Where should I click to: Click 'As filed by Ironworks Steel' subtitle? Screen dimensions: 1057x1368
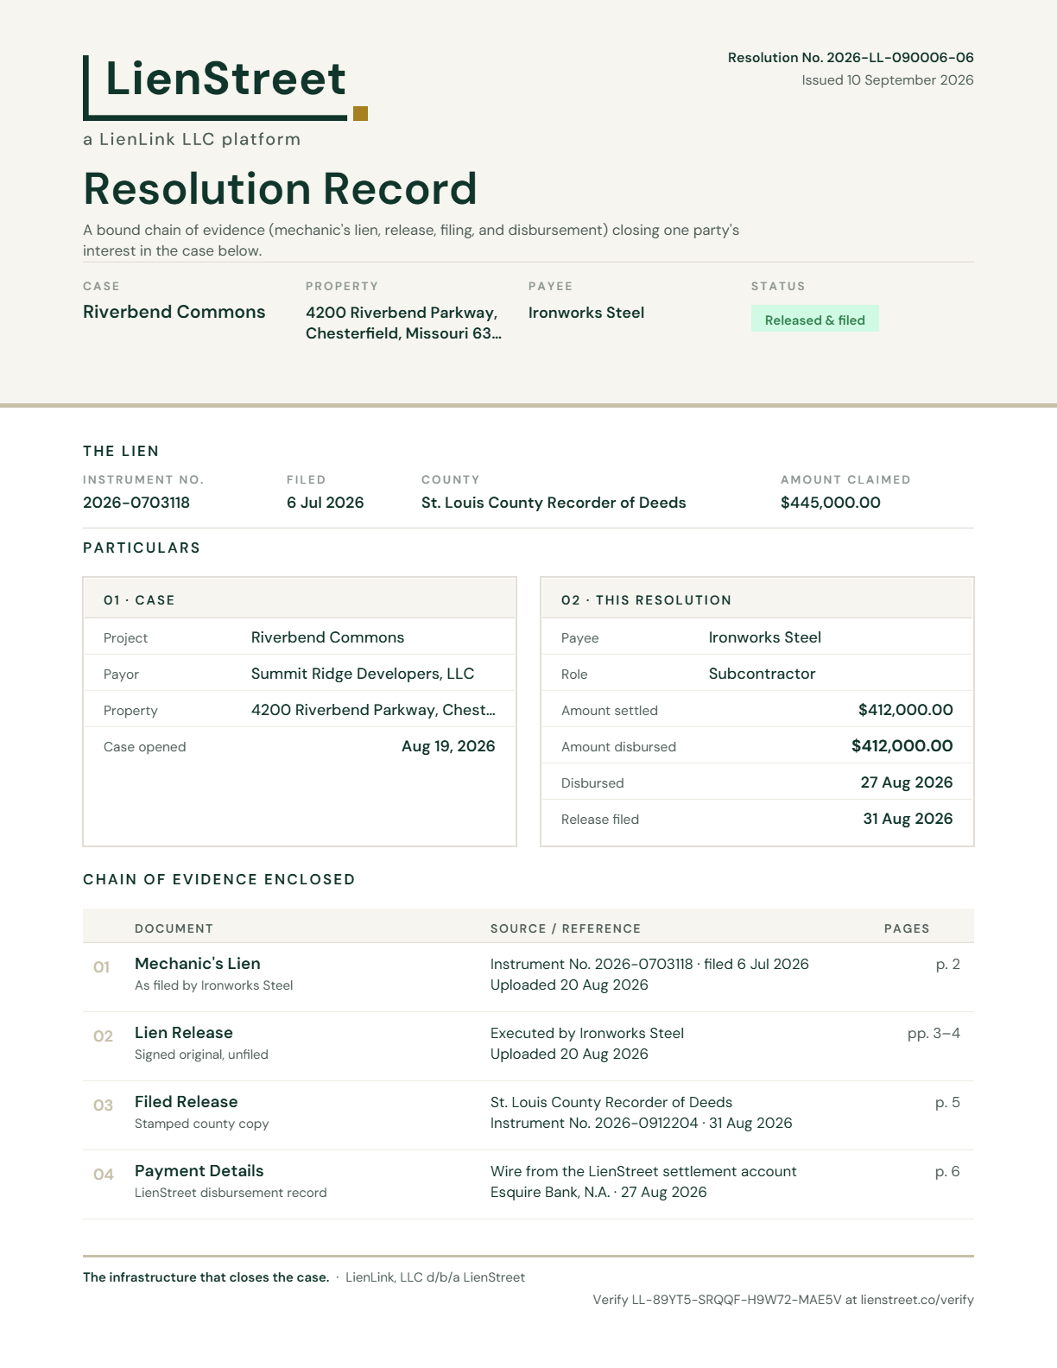tap(214, 985)
